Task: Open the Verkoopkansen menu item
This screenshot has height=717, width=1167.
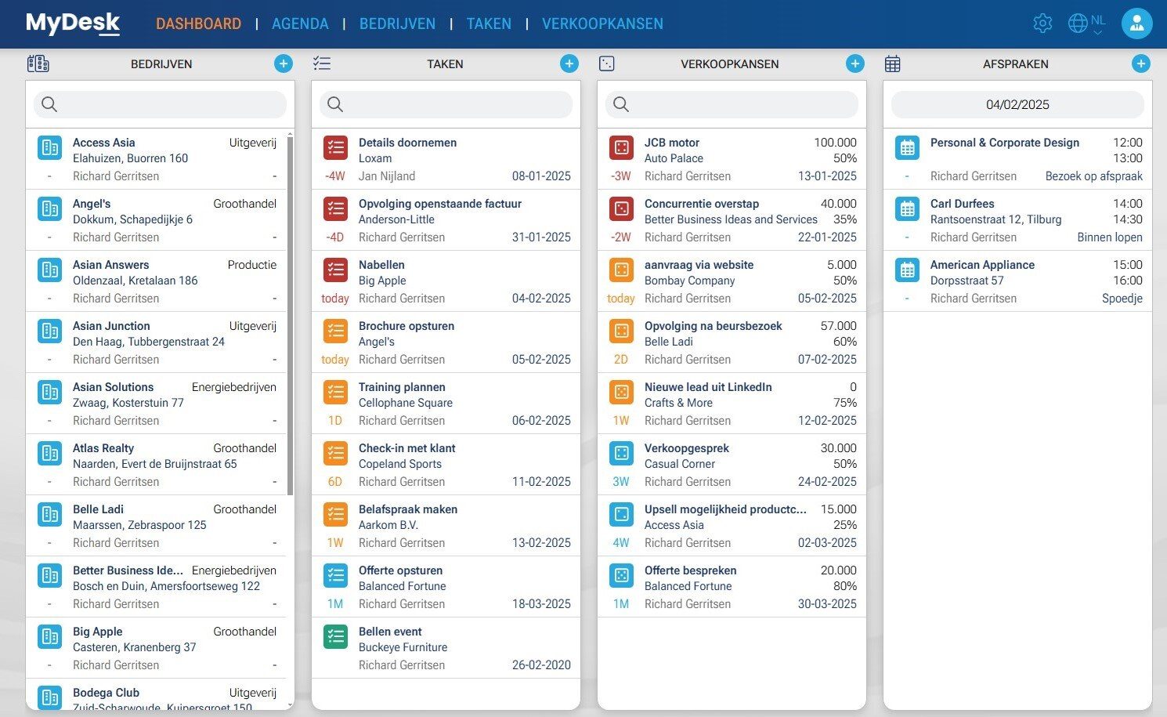Action: tap(602, 24)
